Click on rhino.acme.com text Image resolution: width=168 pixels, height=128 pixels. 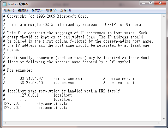point(68,79)
